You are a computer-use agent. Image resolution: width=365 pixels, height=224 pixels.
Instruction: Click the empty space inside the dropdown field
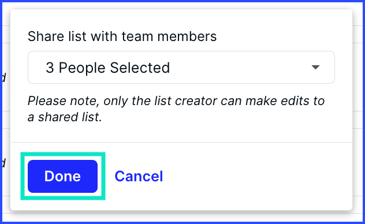point(240,68)
